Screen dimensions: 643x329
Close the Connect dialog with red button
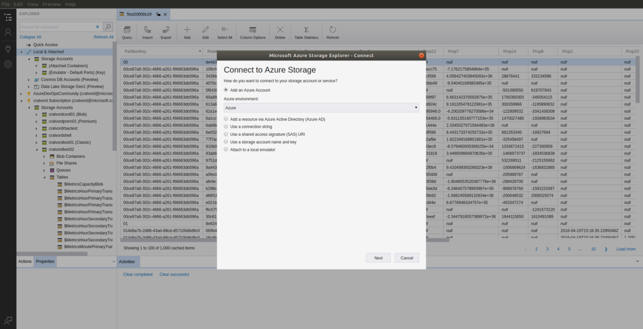click(x=421, y=55)
